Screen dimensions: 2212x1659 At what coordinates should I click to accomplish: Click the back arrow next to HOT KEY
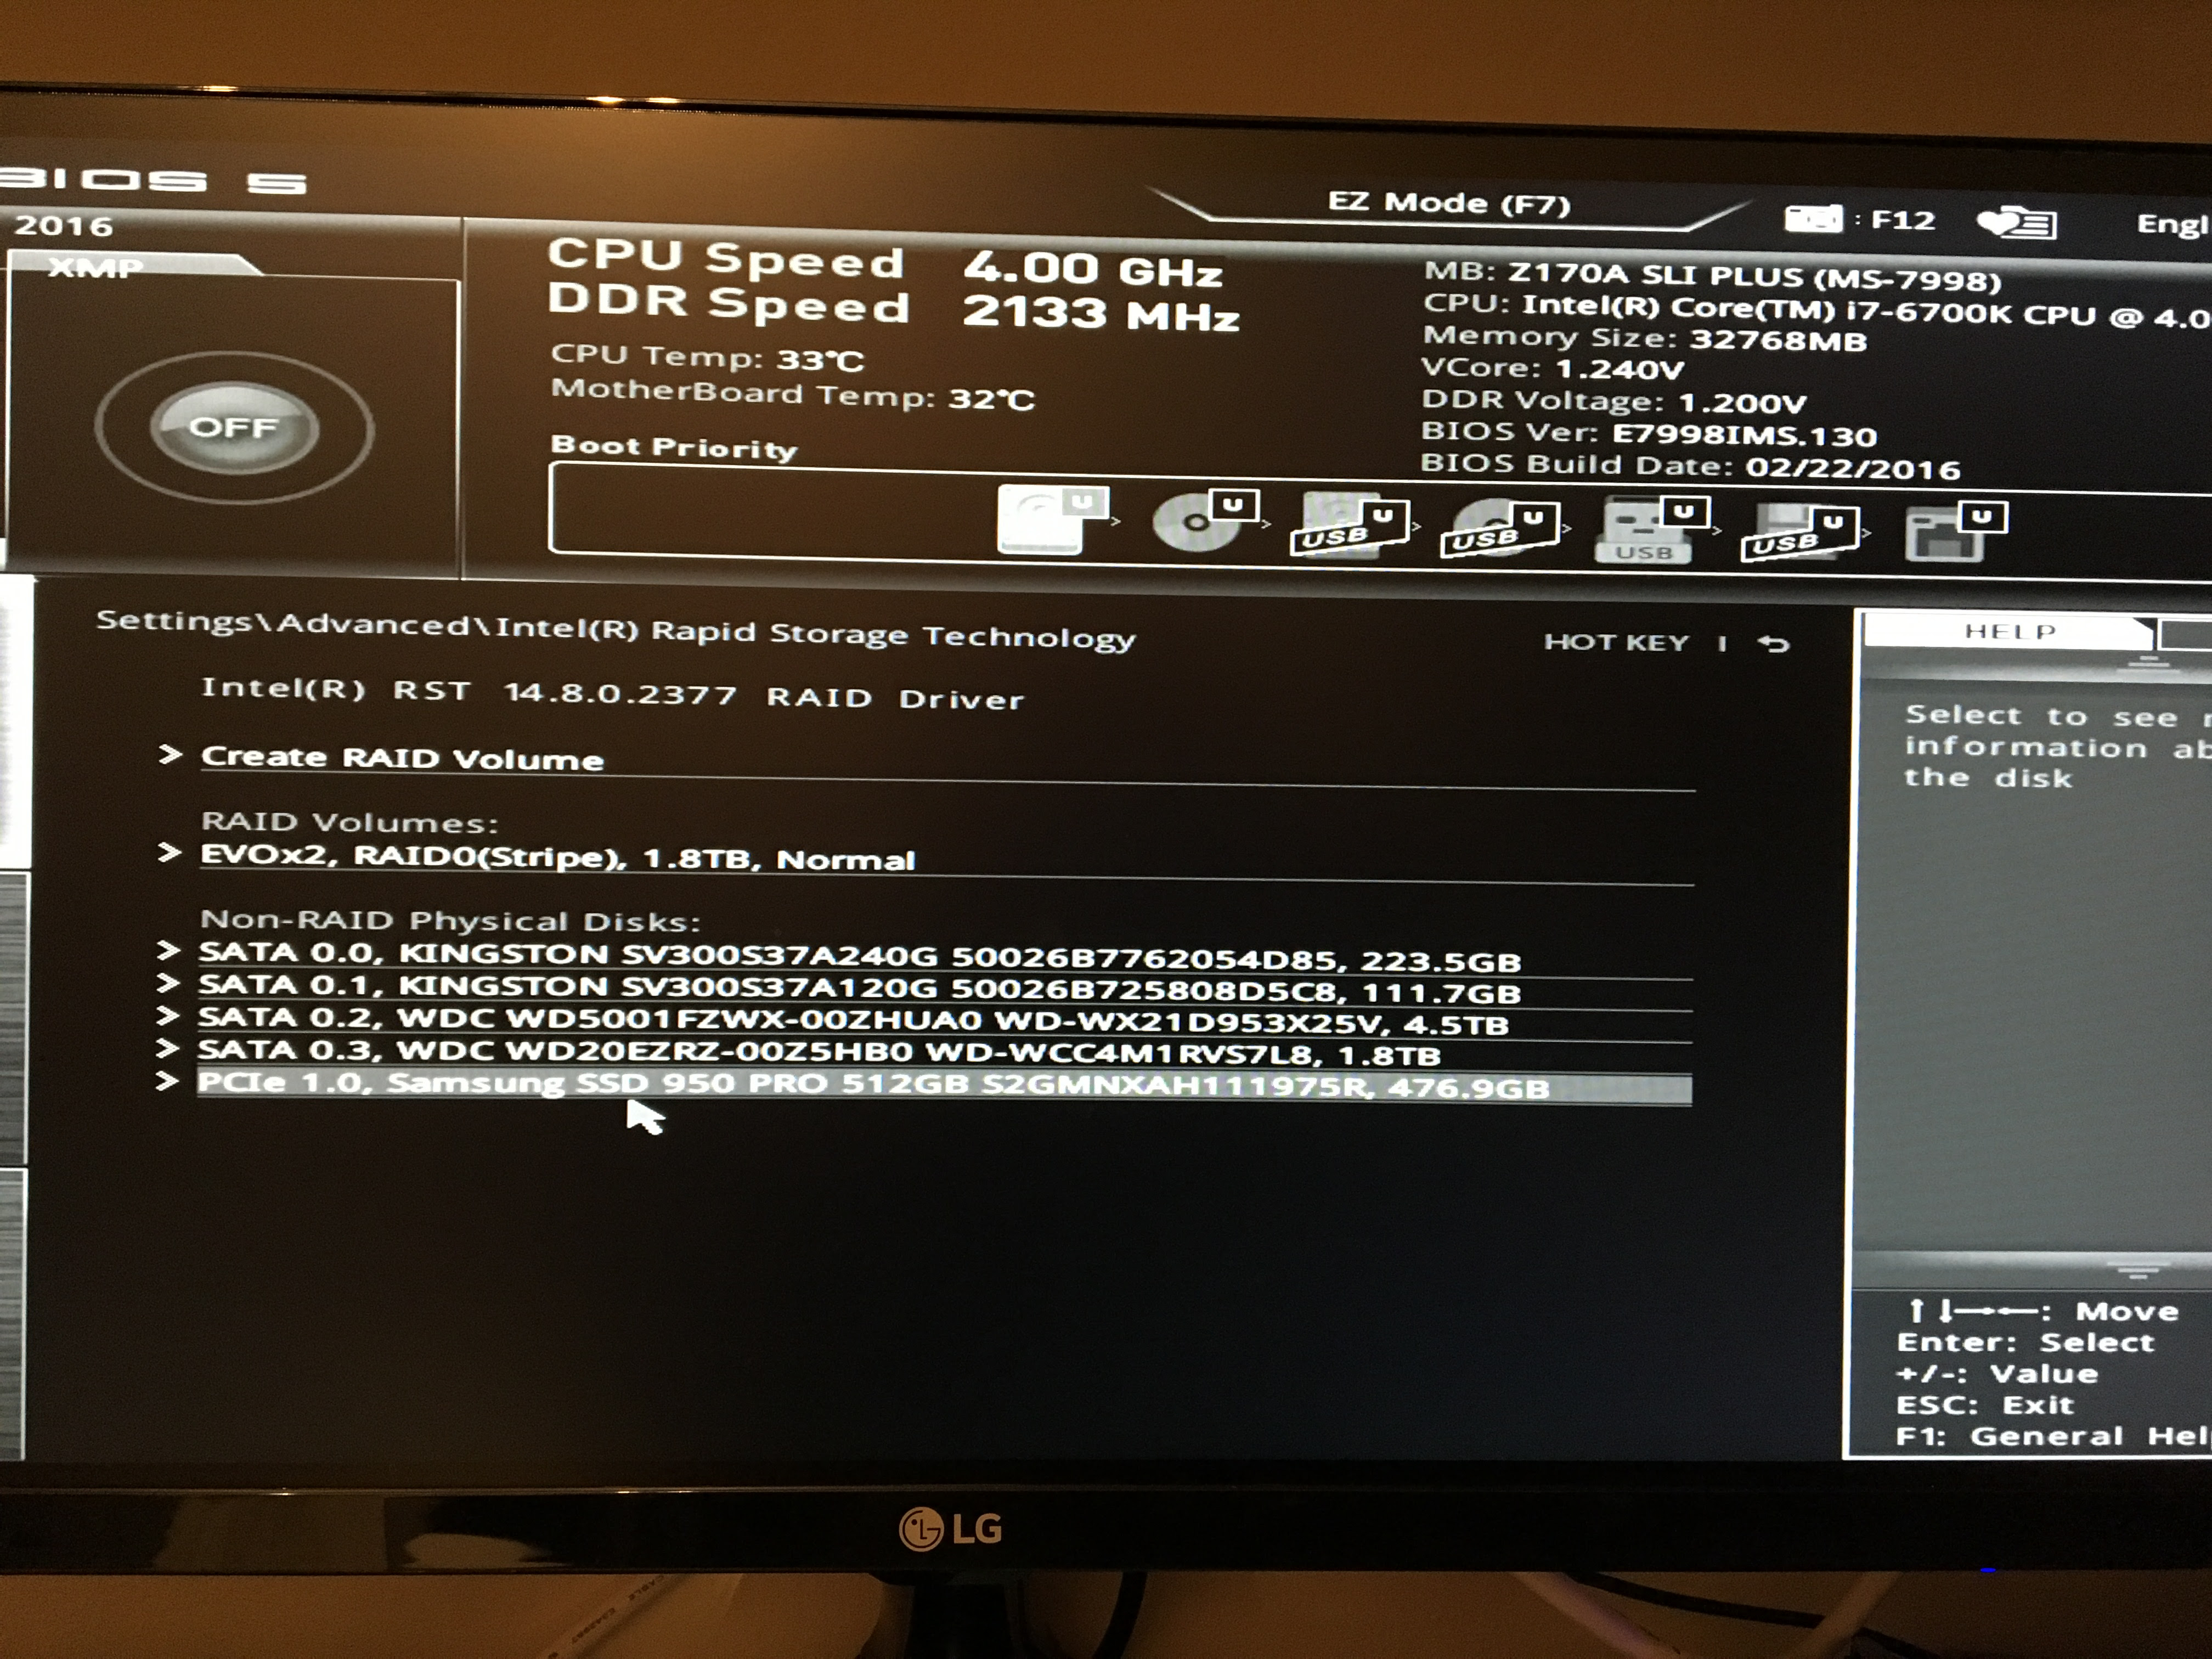[x=1773, y=643]
